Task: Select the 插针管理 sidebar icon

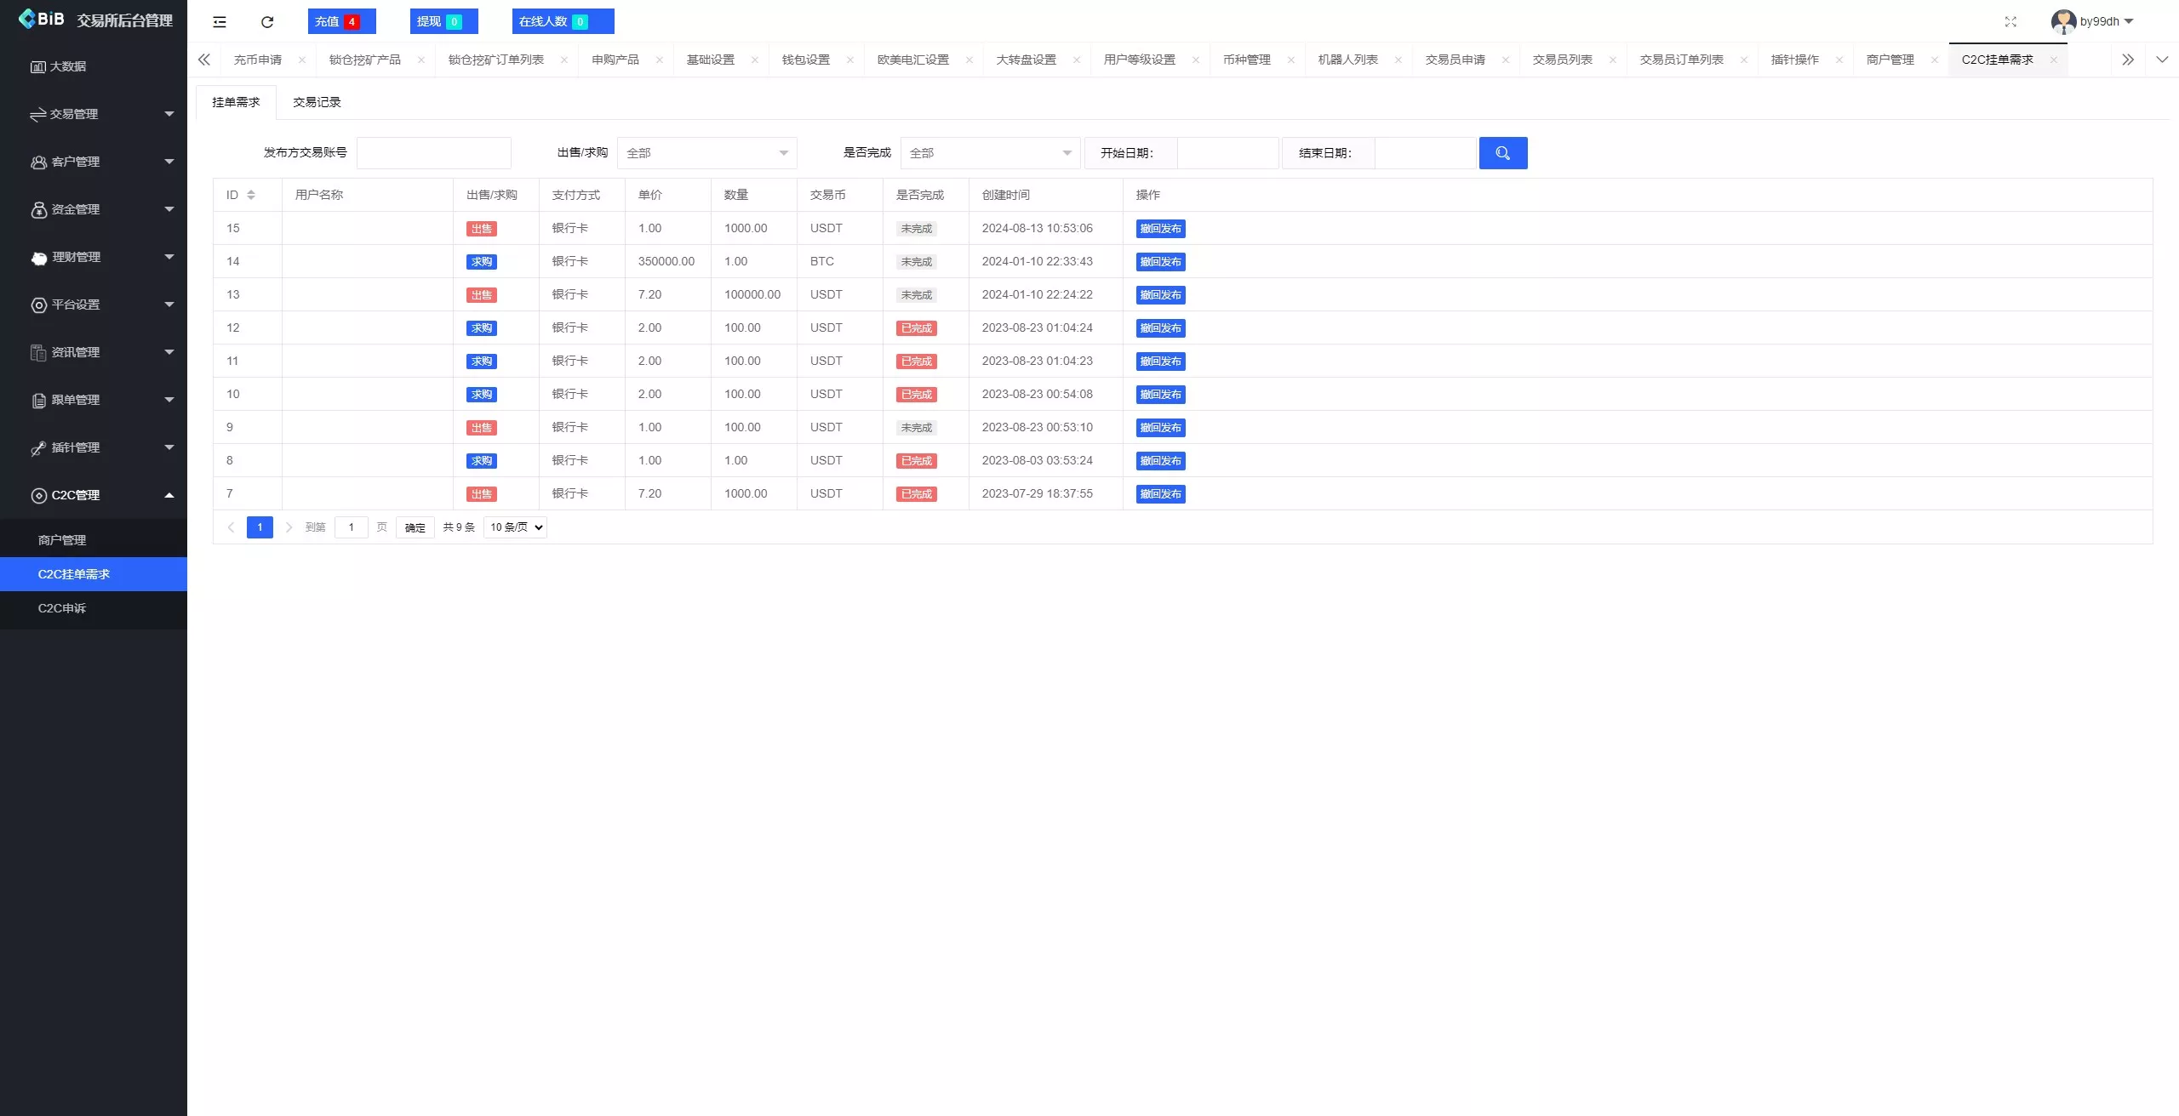Action: click(38, 447)
